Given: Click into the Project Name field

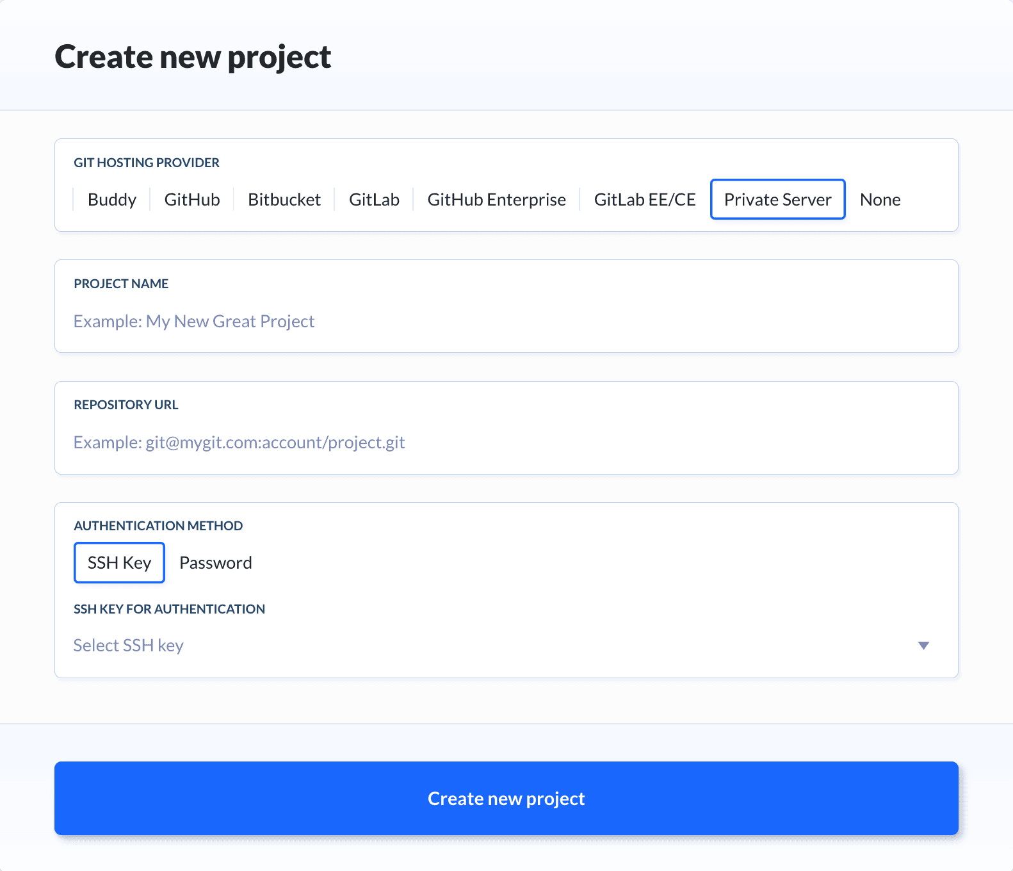Looking at the screenshot, I should point(448,321).
